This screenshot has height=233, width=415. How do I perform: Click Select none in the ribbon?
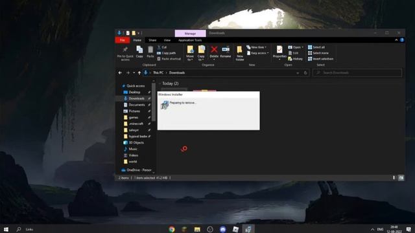[x=318, y=53]
